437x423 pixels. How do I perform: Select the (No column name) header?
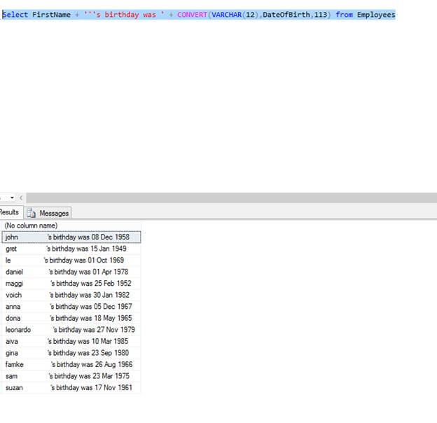point(71,226)
